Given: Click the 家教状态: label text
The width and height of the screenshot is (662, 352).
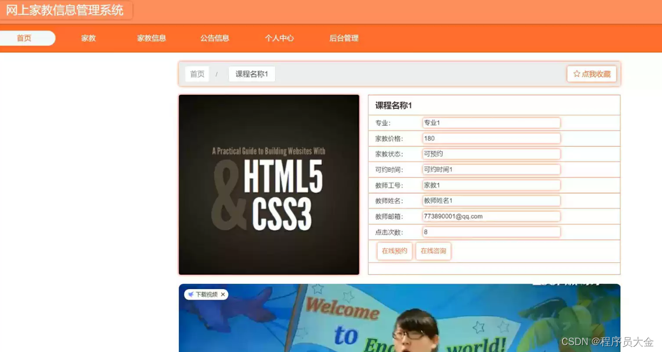Looking at the screenshot, I should pyautogui.click(x=389, y=154).
